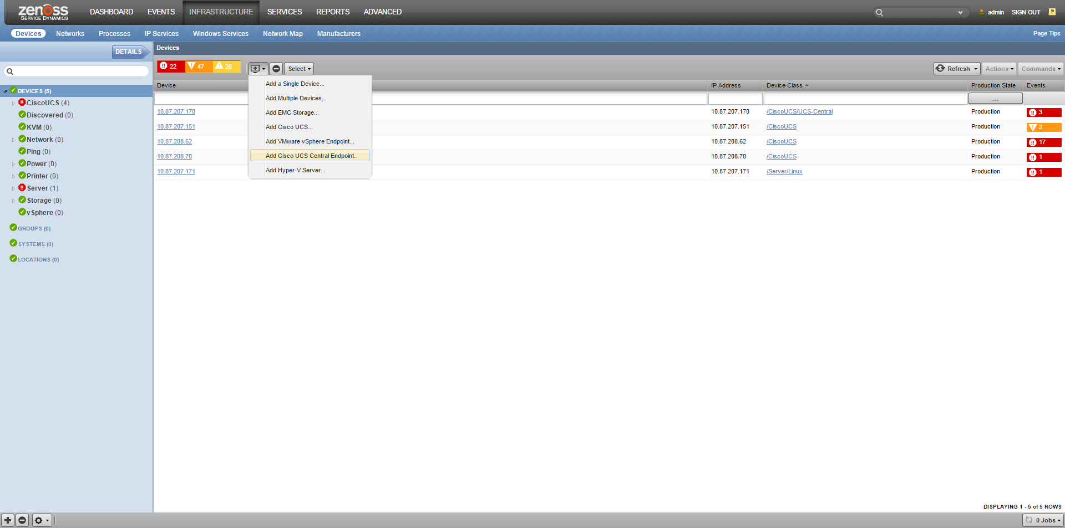Expand the CiscoUCS tree node
Viewport: 1065px width, 528px height.
click(13, 103)
